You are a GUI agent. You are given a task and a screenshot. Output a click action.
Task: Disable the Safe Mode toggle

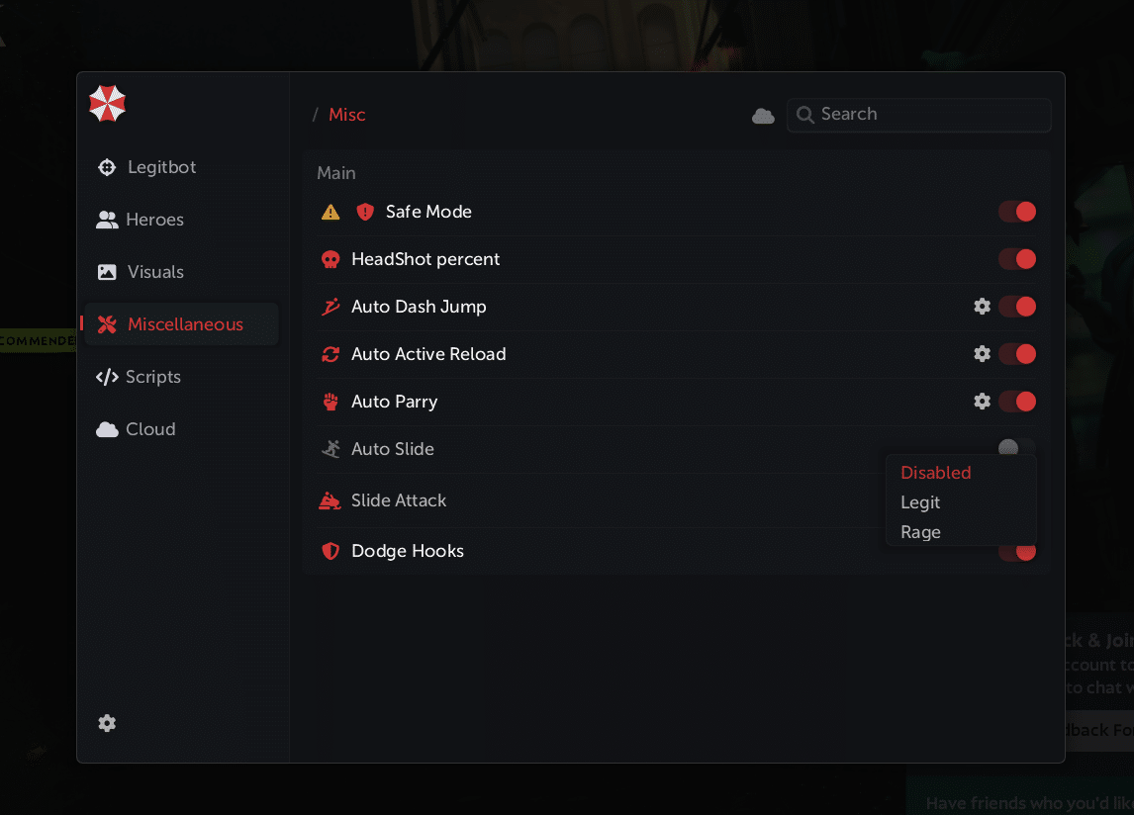[x=1017, y=212]
